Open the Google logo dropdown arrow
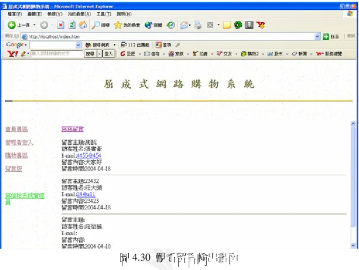Screen dimensions: 359x270 pyautogui.click(x=25, y=45)
